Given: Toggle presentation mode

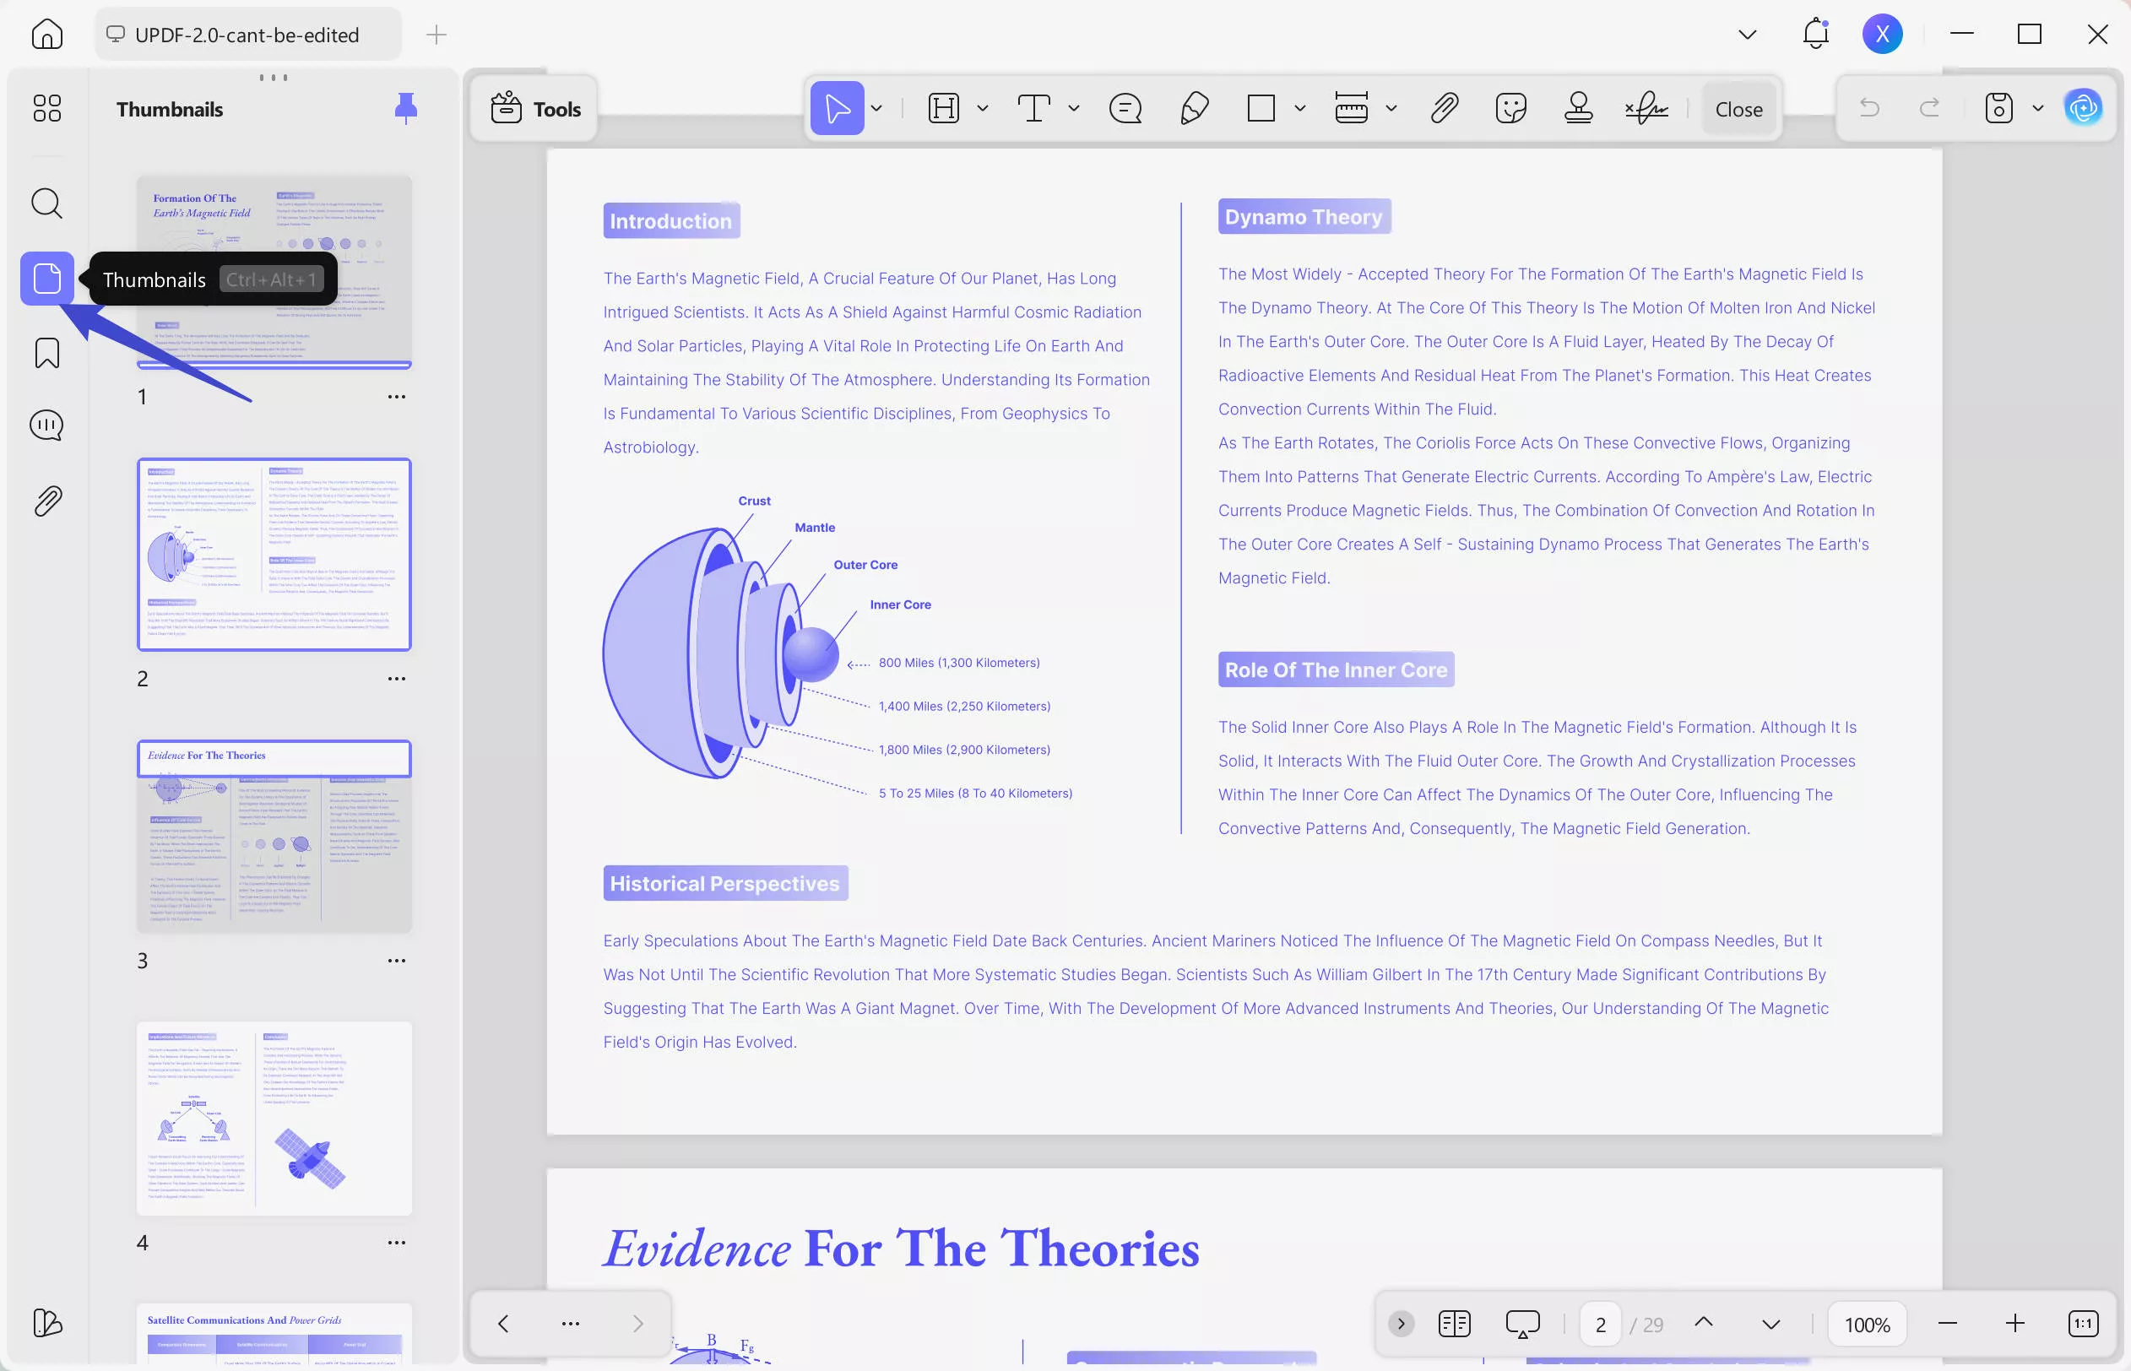Looking at the screenshot, I should (x=1521, y=1323).
